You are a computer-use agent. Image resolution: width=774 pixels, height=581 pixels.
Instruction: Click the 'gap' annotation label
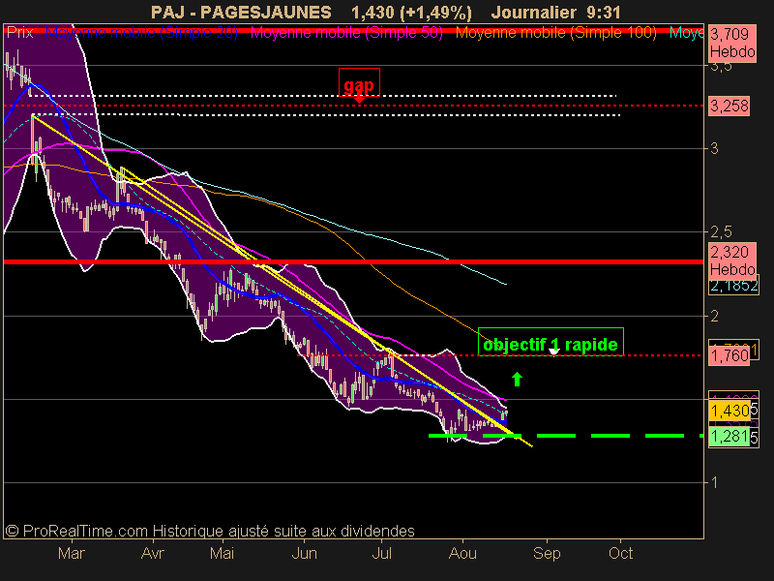click(359, 82)
